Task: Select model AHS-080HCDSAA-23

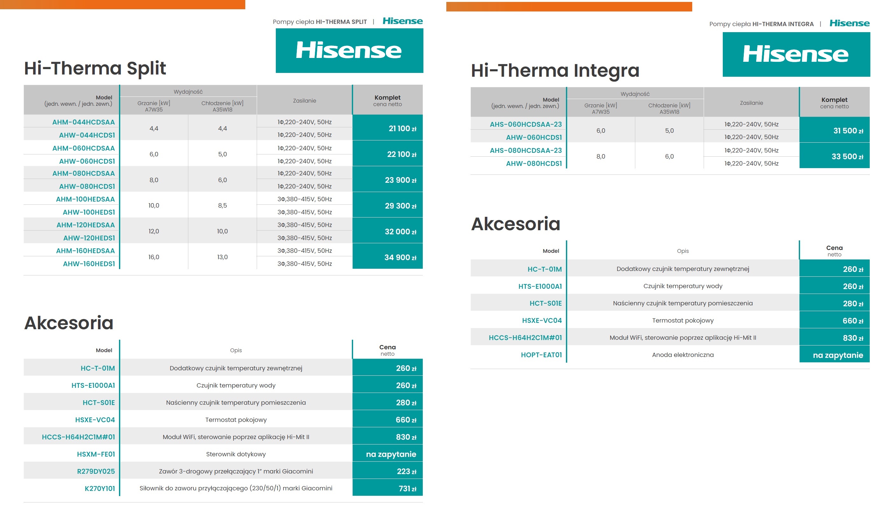Action: (526, 151)
